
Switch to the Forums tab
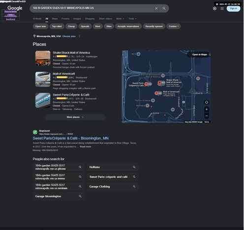(x=65, y=19)
